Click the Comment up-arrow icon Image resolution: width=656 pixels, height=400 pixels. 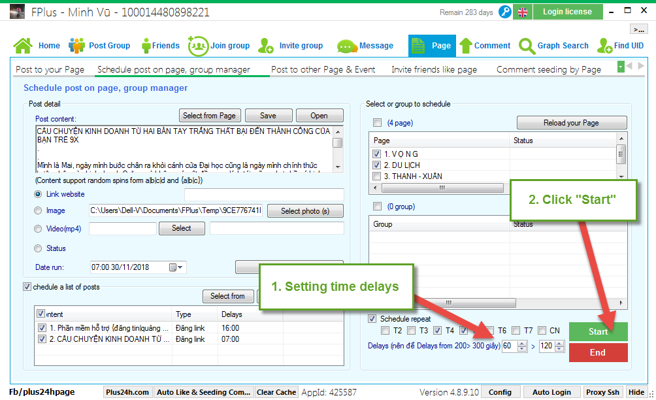(466, 46)
